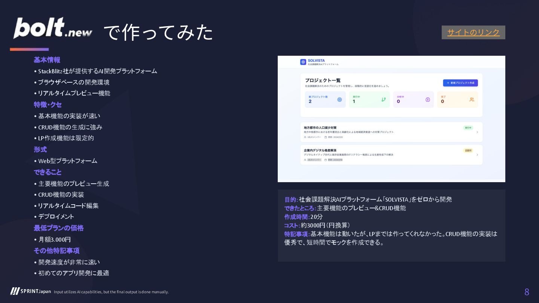Click the 基本情報 heading

pos(47,60)
